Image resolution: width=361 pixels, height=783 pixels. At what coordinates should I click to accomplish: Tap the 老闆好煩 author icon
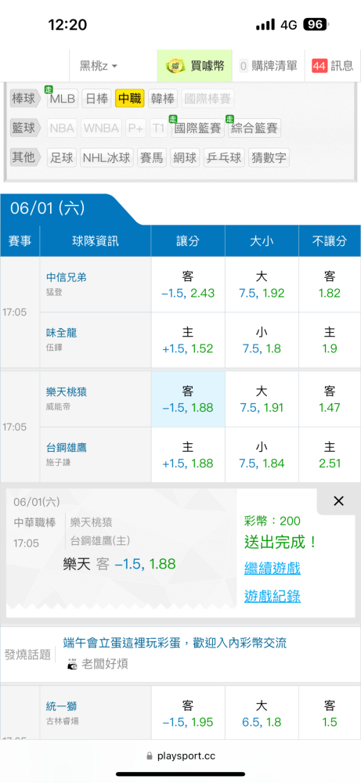coord(73,664)
